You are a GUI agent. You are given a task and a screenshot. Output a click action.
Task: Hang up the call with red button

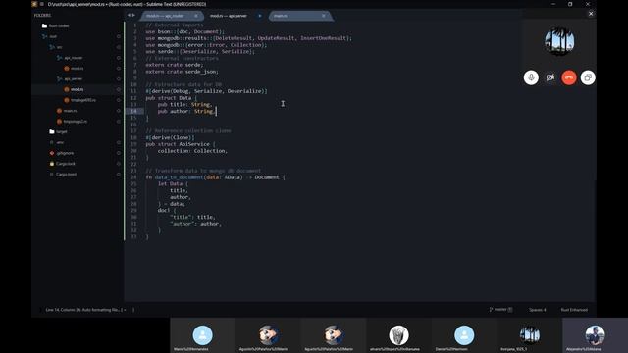pos(569,77)
